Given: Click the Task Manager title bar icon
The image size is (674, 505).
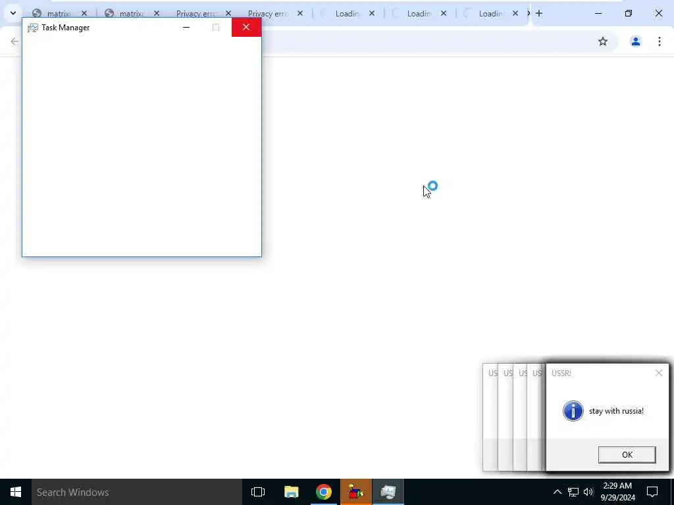Looking at the screenshot, I should [x=33, y=28].
